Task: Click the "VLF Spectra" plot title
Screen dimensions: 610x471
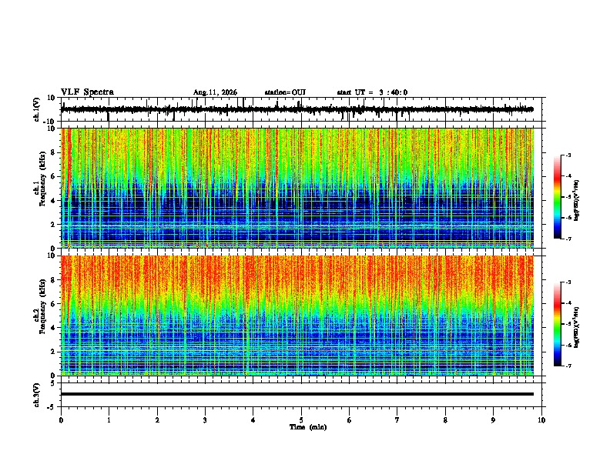Action: coord(87,92)
